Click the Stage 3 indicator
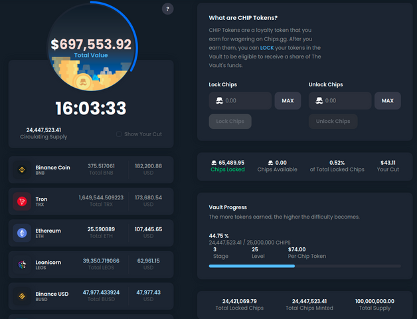This screenshot has width=417, height=319. (220, 253)
